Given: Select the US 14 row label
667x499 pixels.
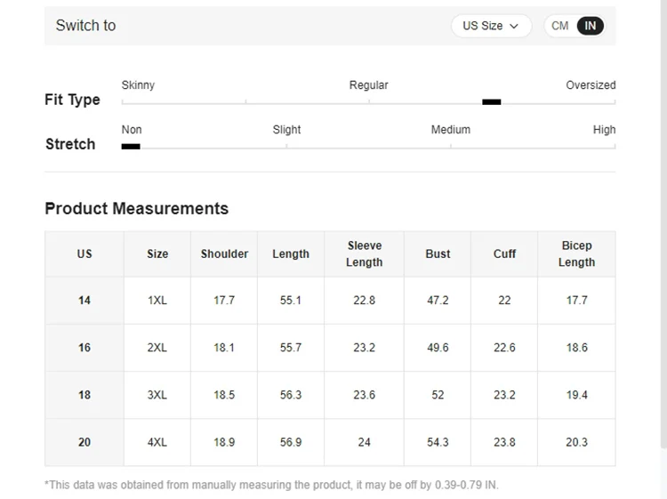Looking at the screenshot, I should 84,301.
